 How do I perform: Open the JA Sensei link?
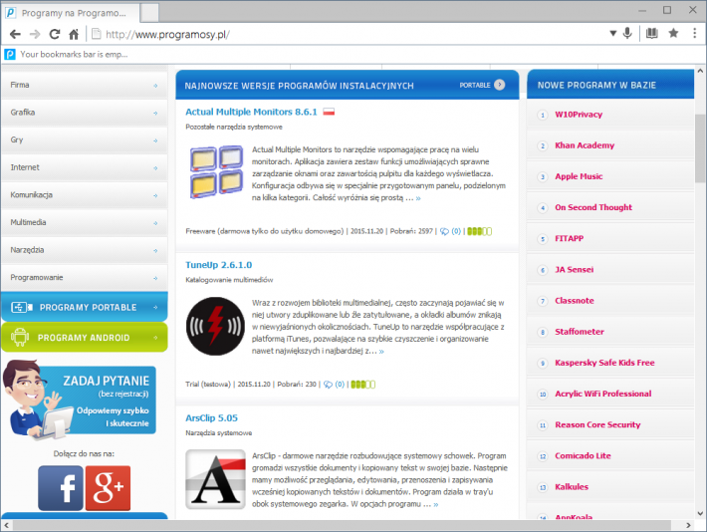coord(574,269)
